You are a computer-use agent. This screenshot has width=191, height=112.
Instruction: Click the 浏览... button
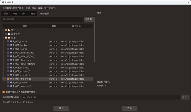coord(185,97)
